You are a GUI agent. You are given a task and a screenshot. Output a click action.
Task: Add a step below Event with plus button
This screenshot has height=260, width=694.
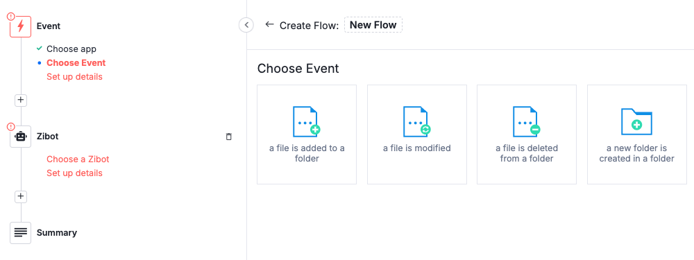tap(20, 100)
